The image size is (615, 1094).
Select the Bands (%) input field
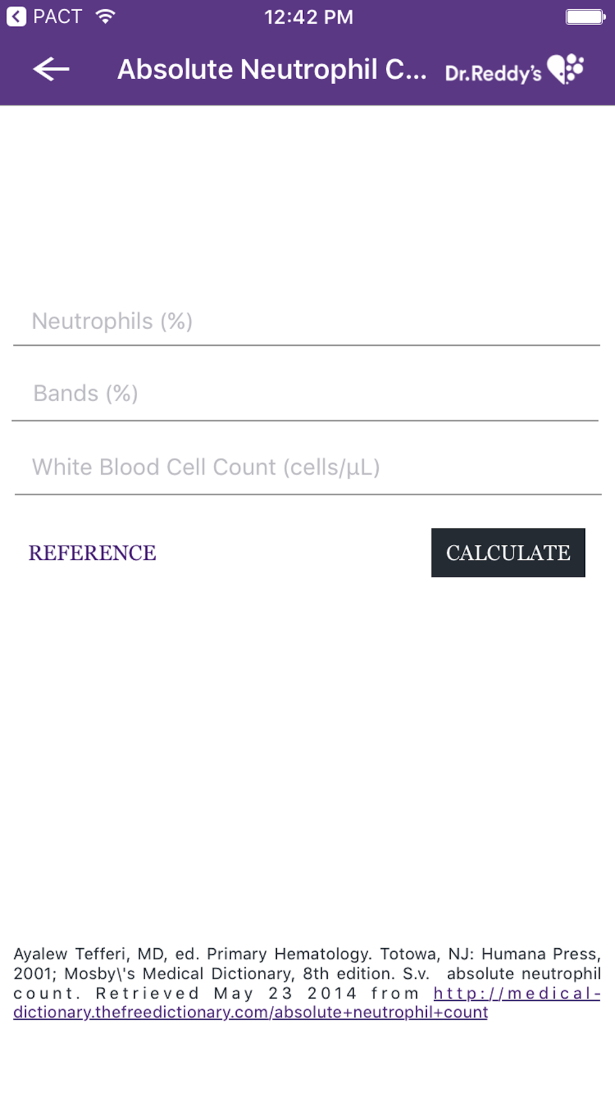click(x=305, y=394)
